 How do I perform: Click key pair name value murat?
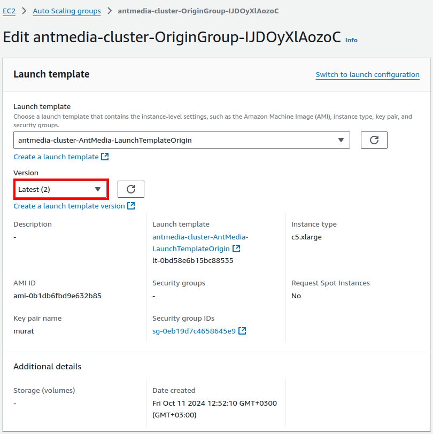click(x=24, y=331)
